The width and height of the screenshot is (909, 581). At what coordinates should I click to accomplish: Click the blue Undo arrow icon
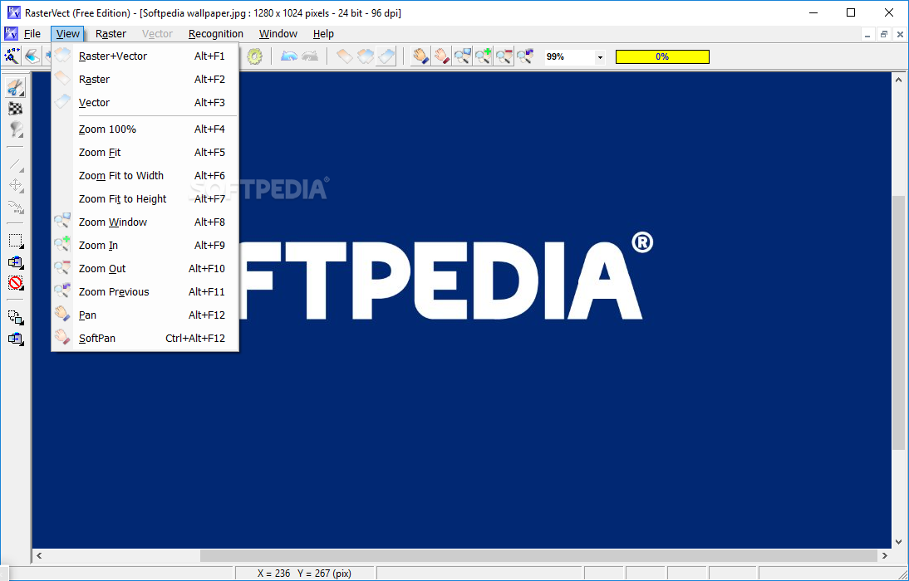point(288,56)
